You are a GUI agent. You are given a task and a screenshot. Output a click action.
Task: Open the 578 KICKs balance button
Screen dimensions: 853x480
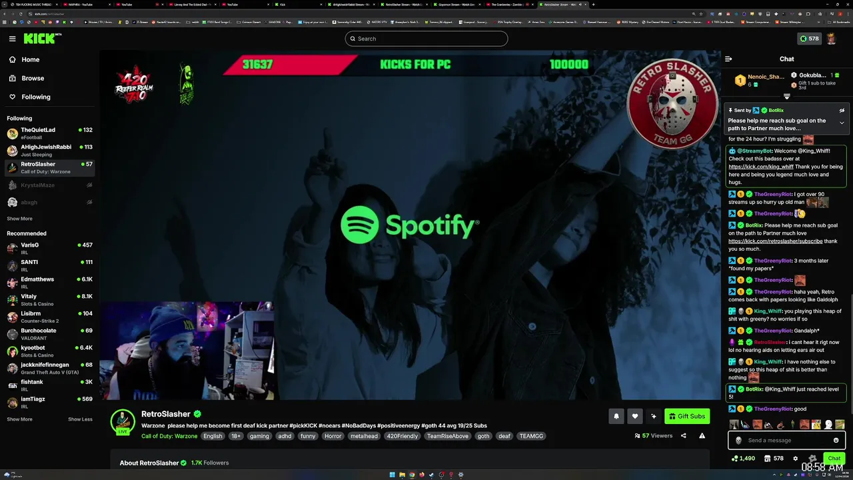pos(809,39)
